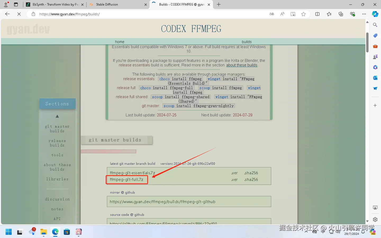Open the sidebar screenshot icon
The width and height of the screenshot is (381, 238).
coord(375,208)
